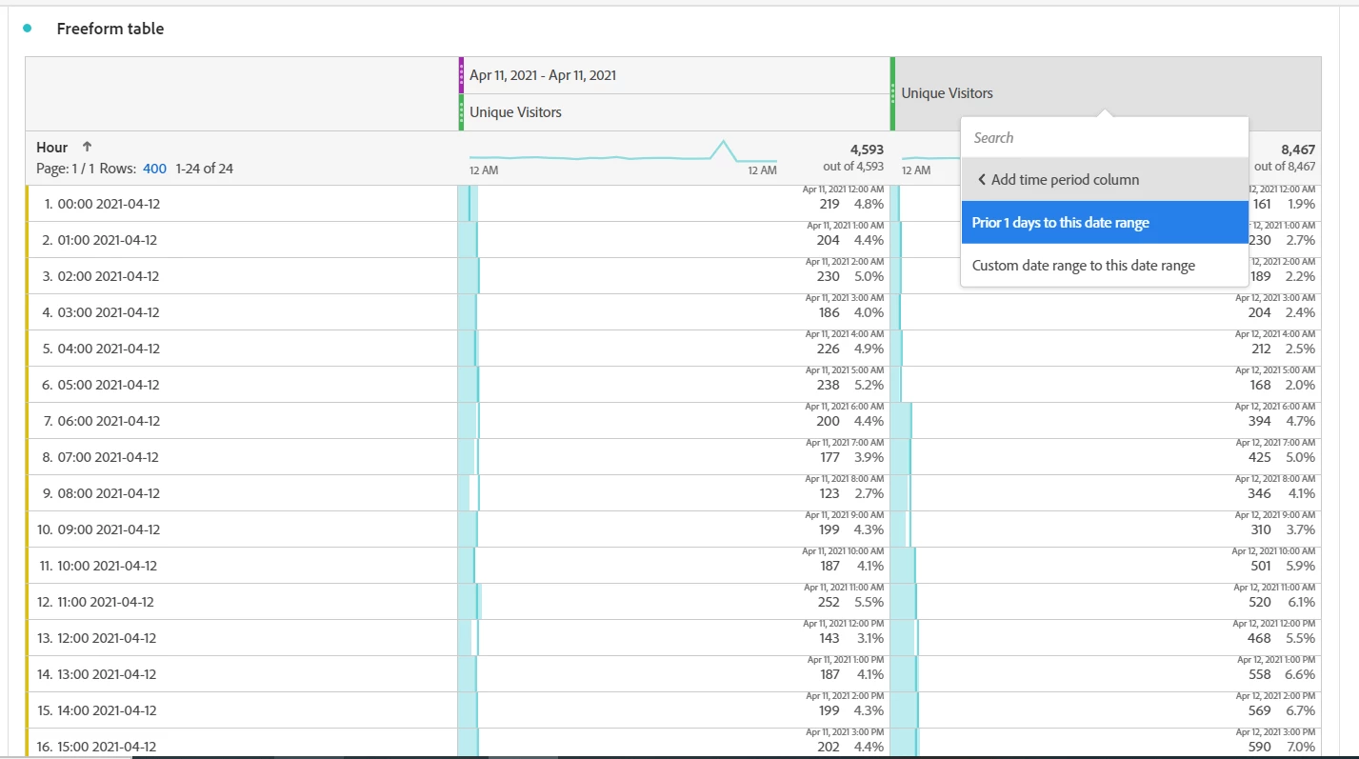
Task: Select Prior 1 days to this date range
Action: [x=1104, y=223]
